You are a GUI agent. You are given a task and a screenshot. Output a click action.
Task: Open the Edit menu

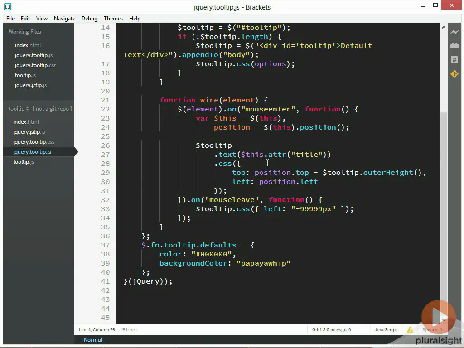(25, 18)
